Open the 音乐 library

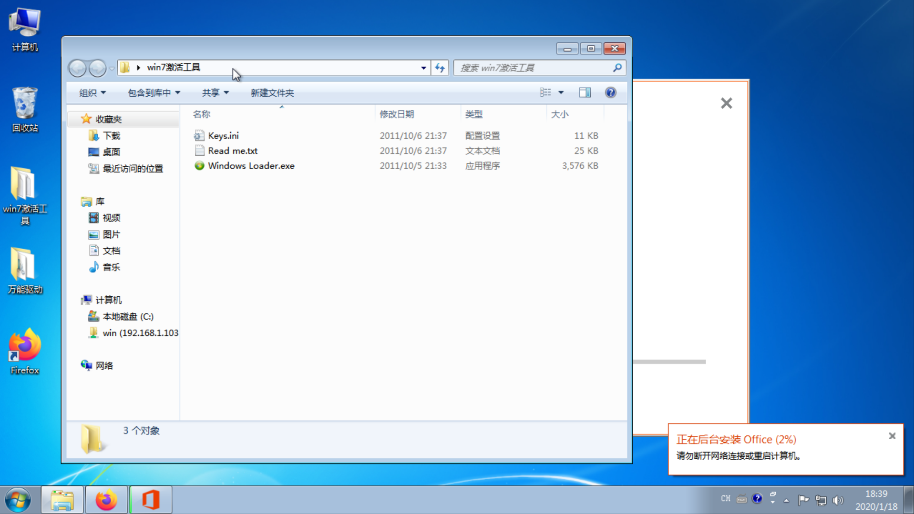click(112, 267)
